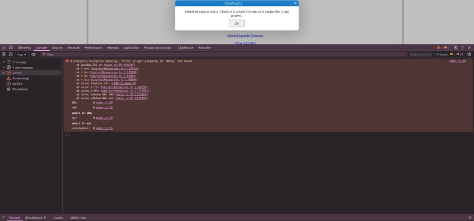This screenshot has height=221, width=474.
Task: Switch to the Network tab
Action: coord(73,48)
